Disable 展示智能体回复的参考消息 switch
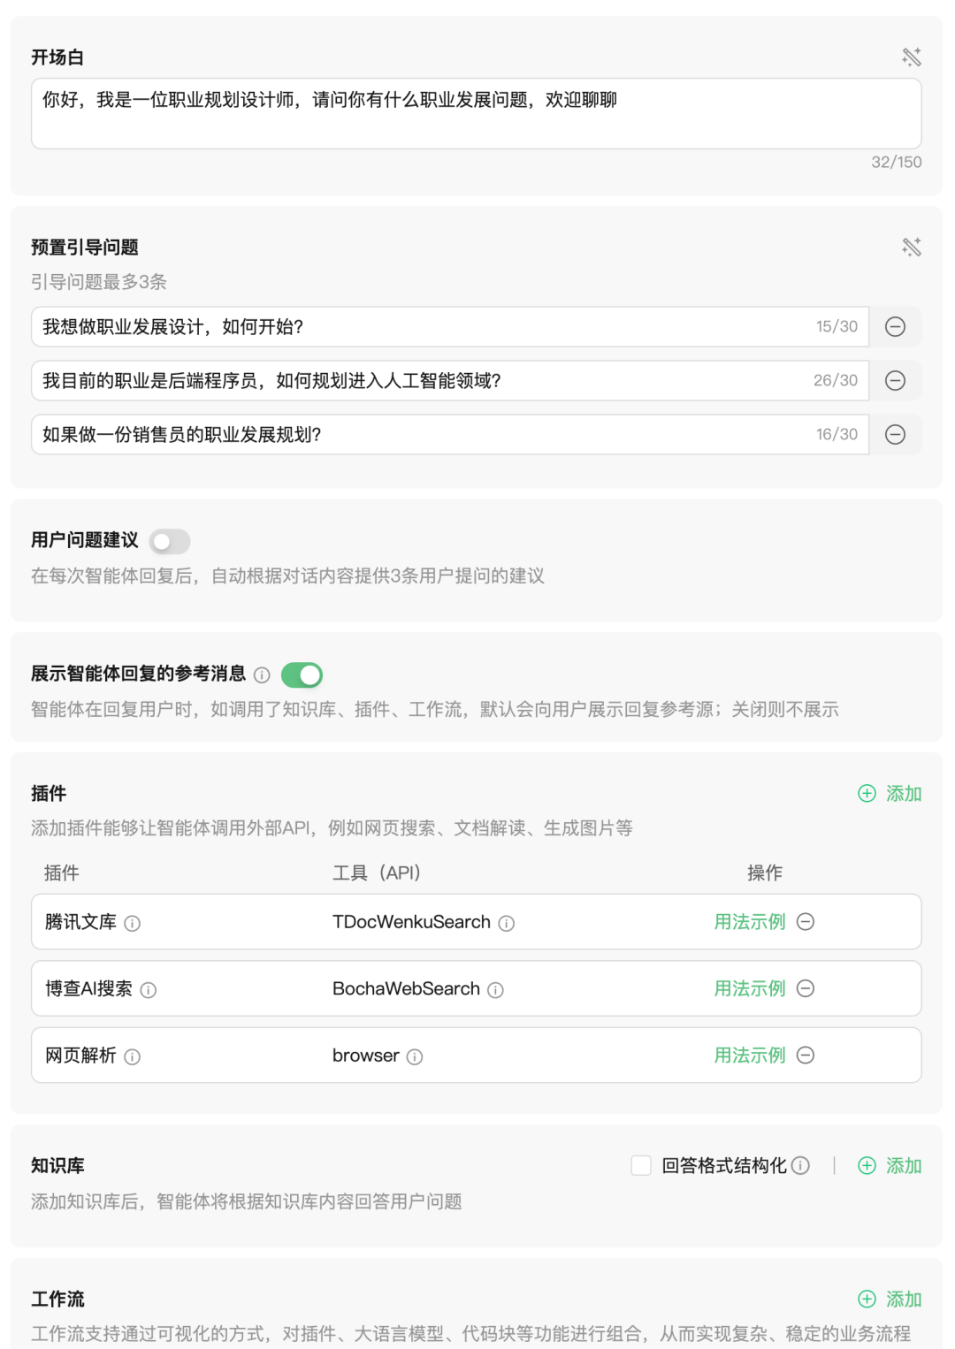This screenshot has width=955, height=1349. click(x=302, y=675)
